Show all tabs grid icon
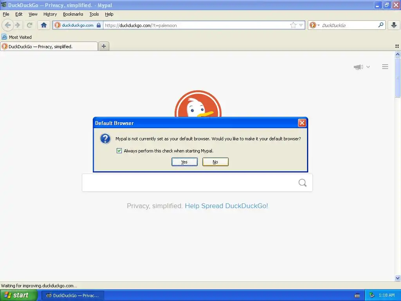Viewport: 401px width, 301px height. [x=397, y=46]
